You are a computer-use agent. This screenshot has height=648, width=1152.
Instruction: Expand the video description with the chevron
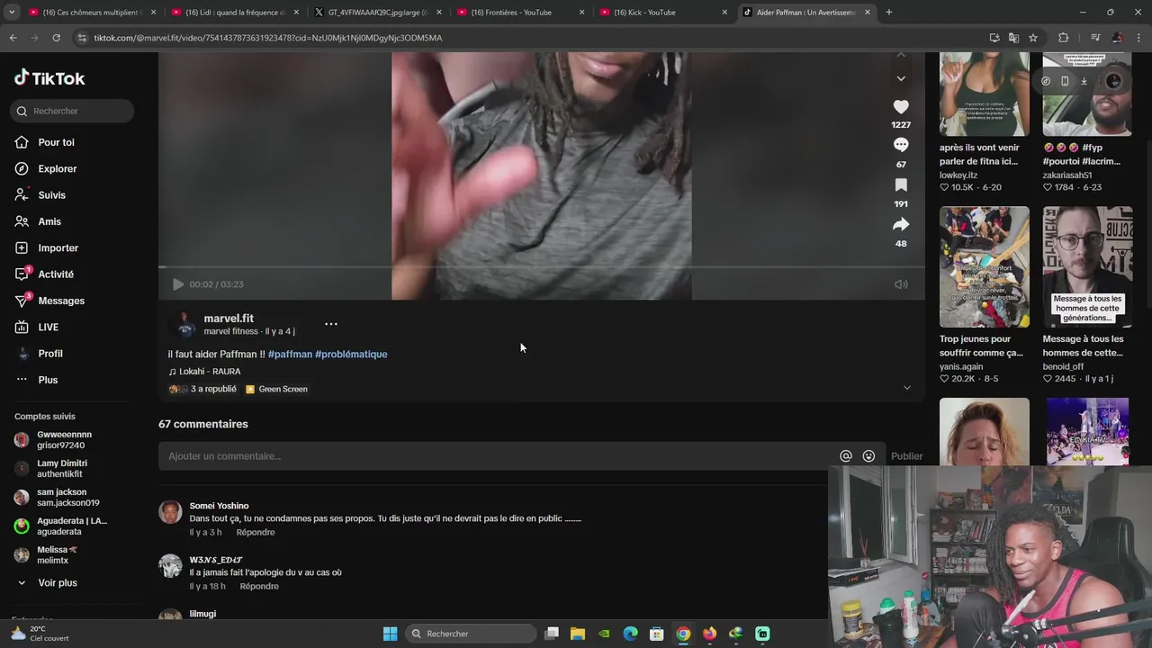coord(906,388)
